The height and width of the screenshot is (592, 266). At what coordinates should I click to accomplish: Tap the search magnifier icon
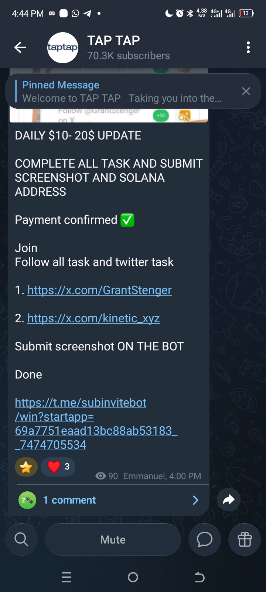coord(21,539)
